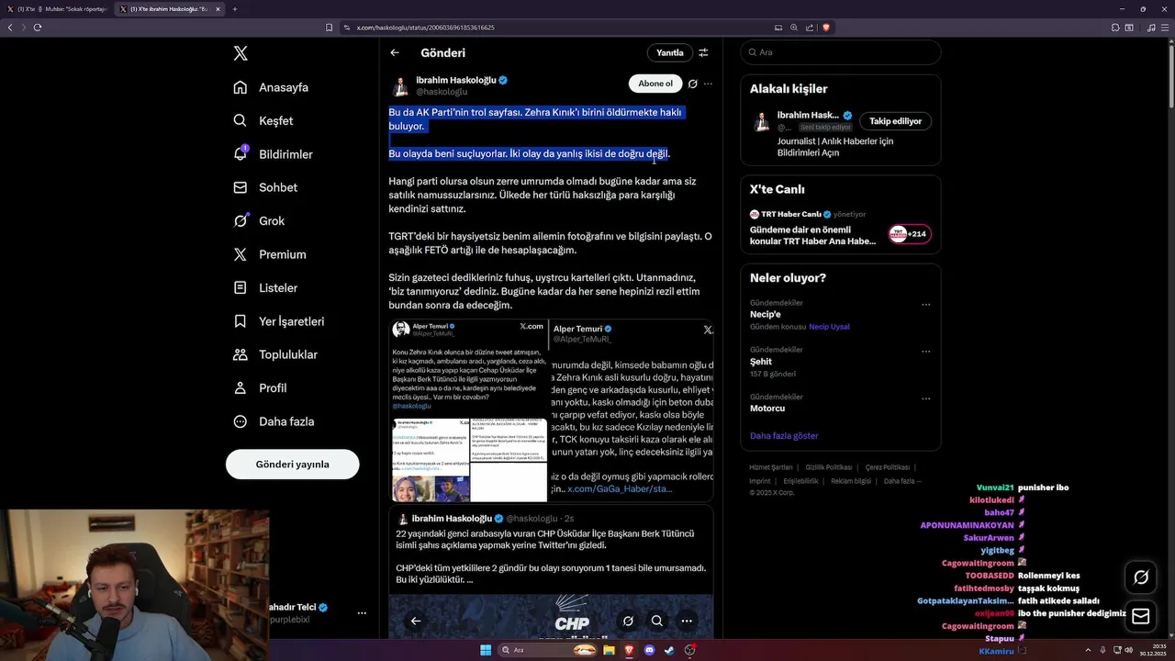Open Steam from taskbar
The width and height of the screenshot is (1175, 661).
point(669,650)
